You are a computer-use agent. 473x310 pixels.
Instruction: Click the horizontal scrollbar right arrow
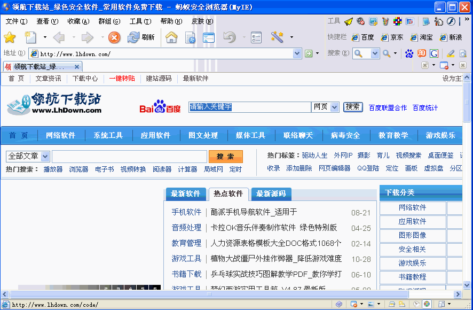click(458, 294)
